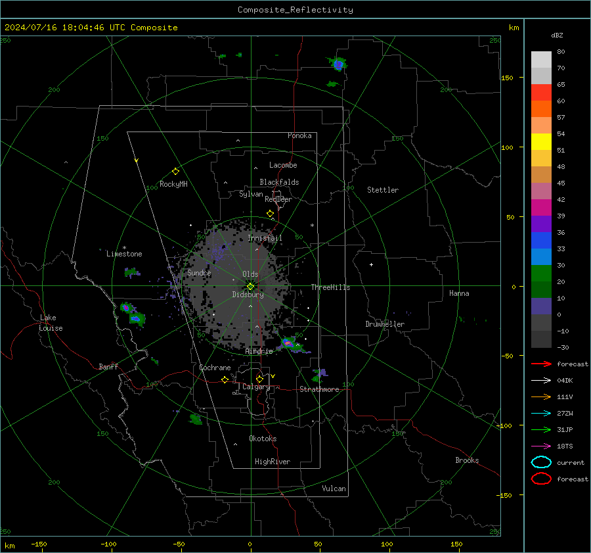The height and width of the screenshot is (553, 591).
Task: Click the Sylvan label
Action: tap(251, 194)
